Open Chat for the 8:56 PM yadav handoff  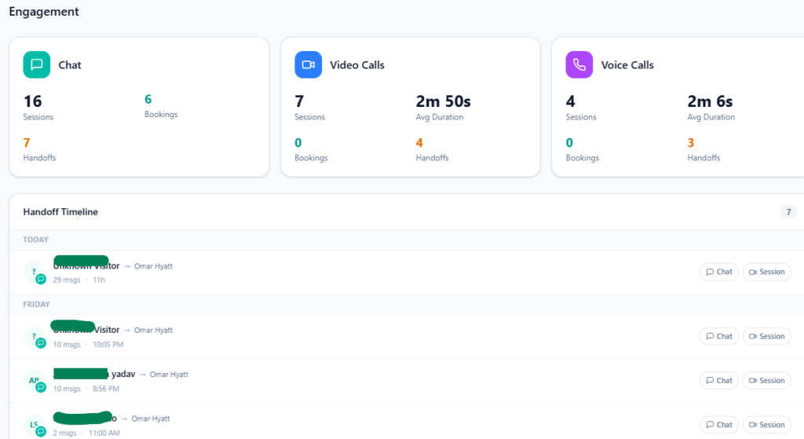coord(718,380)
